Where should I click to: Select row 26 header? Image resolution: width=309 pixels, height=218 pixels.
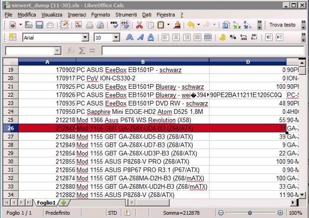pos(11,128)
